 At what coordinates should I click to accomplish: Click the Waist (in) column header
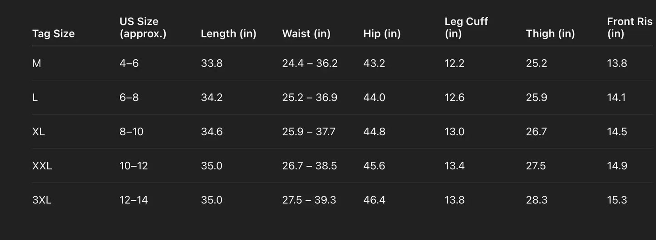(306, 34)
